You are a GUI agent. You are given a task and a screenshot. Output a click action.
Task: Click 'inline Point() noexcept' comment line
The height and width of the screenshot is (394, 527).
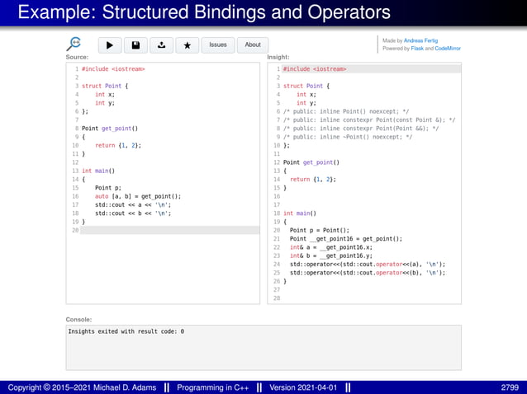coord(346,111)
